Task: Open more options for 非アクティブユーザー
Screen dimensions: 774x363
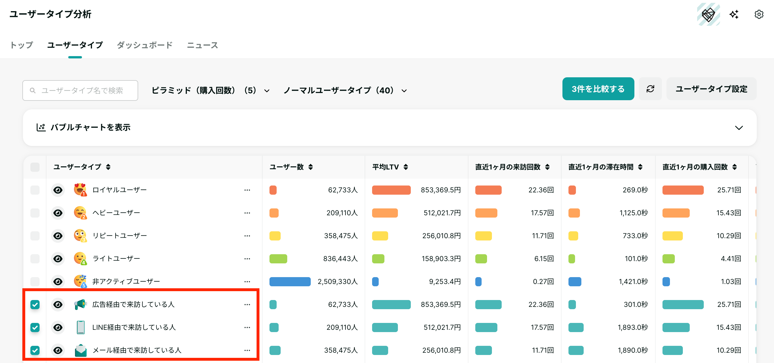Action: click(247, 281)
